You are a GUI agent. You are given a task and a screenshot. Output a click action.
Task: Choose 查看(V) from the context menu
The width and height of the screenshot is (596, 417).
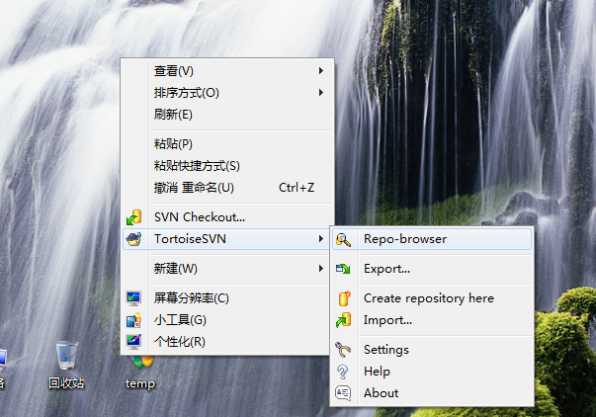pos(227,71)
